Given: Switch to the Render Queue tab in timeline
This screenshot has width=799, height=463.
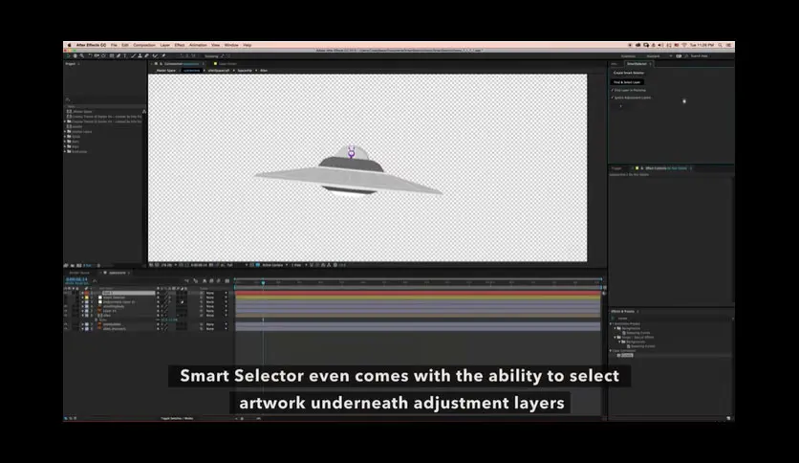Looking at the screenshot, I should [x=79, y=273].
